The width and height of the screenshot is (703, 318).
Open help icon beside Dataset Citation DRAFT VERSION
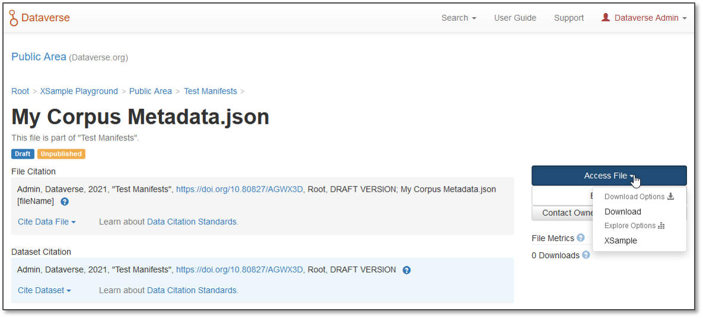406,270
